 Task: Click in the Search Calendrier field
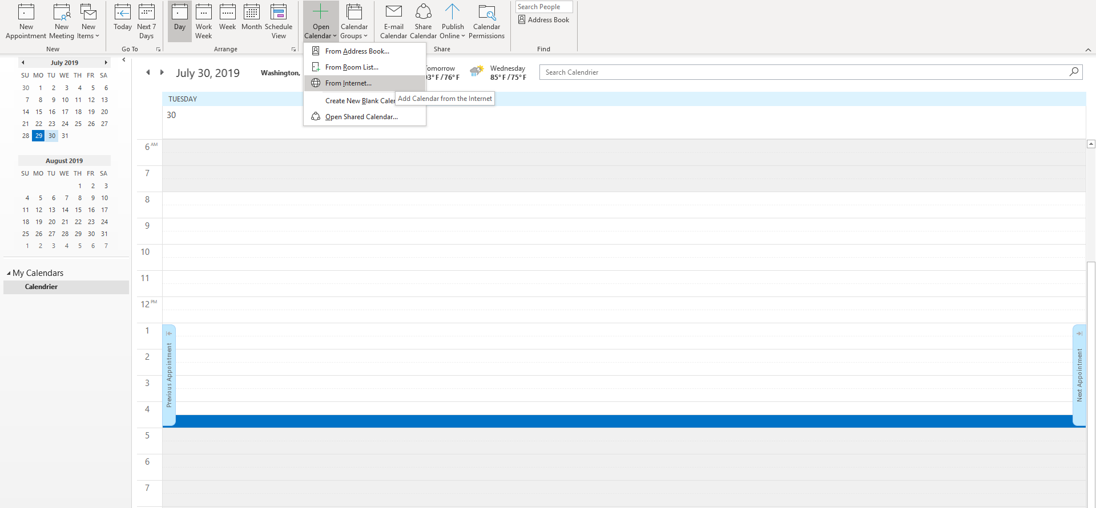pos(805,72)
